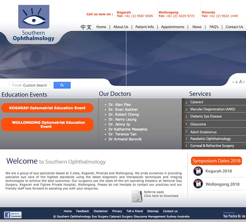Open the footer Privacy link

tap(117, 211)
